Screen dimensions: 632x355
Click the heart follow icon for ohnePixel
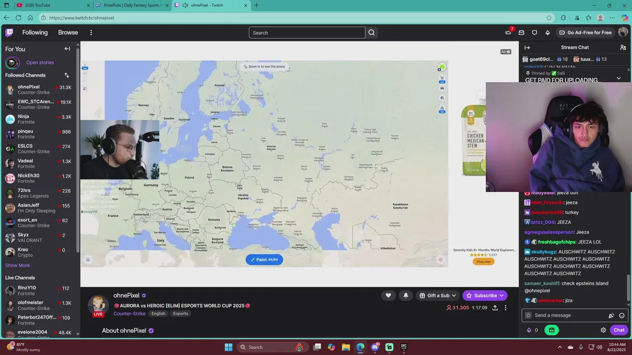(x=388, y=295)
